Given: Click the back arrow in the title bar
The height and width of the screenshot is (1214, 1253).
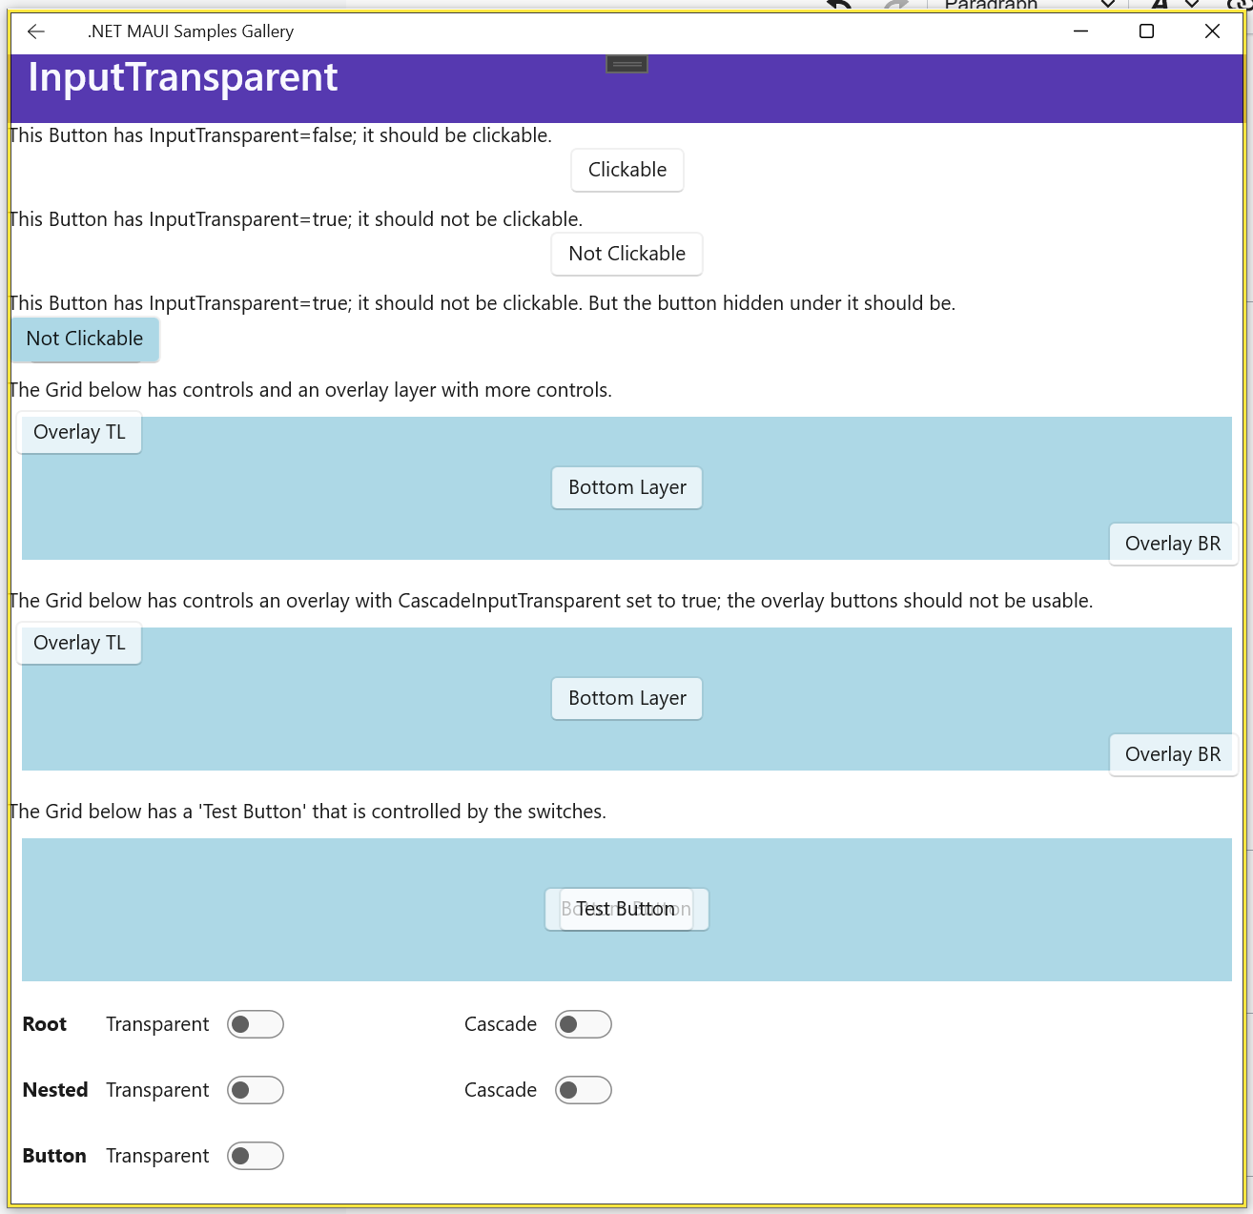Looking at the screenshot, I should tap(36, 31).
